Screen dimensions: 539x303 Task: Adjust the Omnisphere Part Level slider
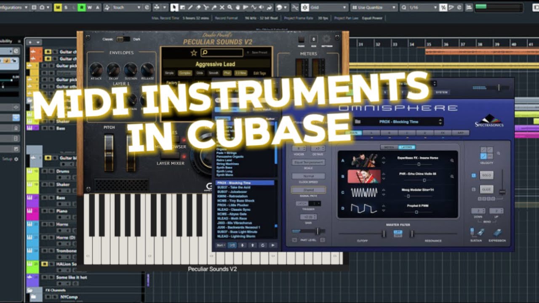[318, 231]
